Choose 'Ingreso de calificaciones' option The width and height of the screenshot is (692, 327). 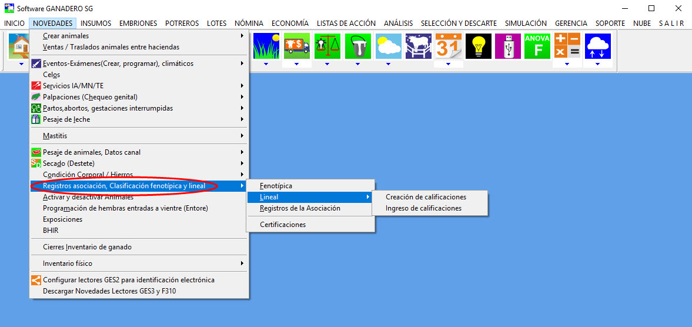(423, 208)
